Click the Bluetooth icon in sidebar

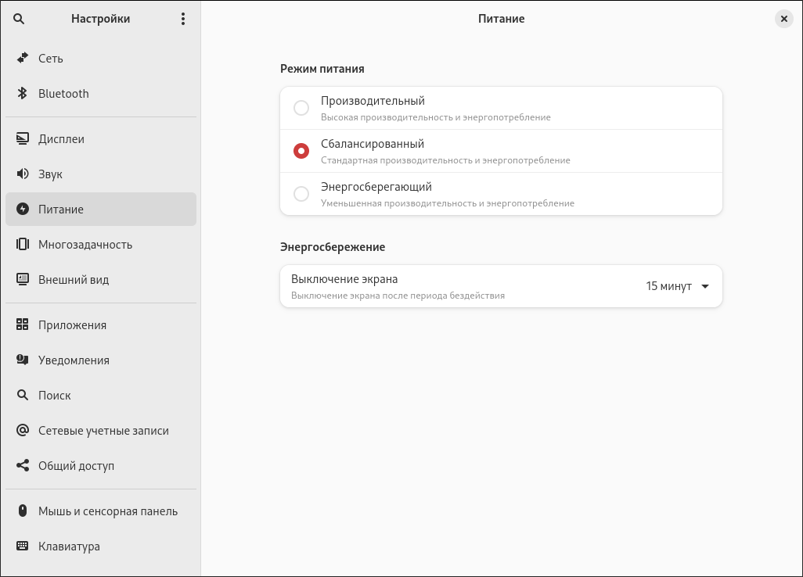[x=23, y=94]
